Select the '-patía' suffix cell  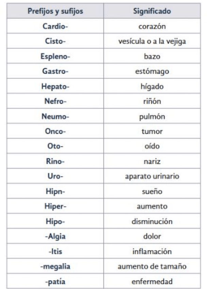coord(55,282)
